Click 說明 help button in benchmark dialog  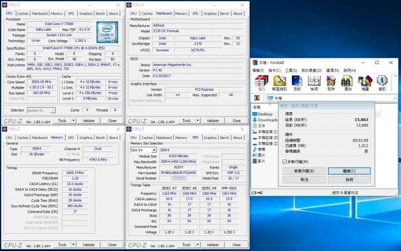(x=349, y=180)
